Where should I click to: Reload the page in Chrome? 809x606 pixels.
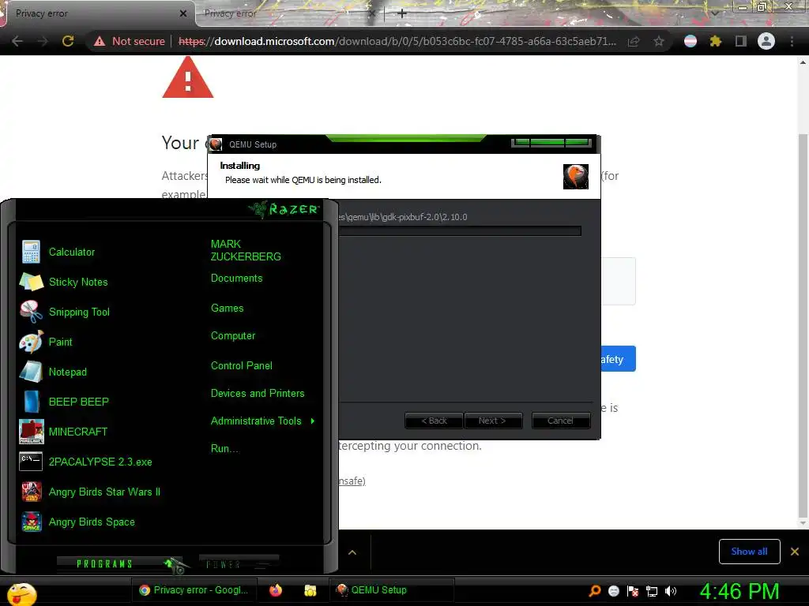click(x=68, y=41)
